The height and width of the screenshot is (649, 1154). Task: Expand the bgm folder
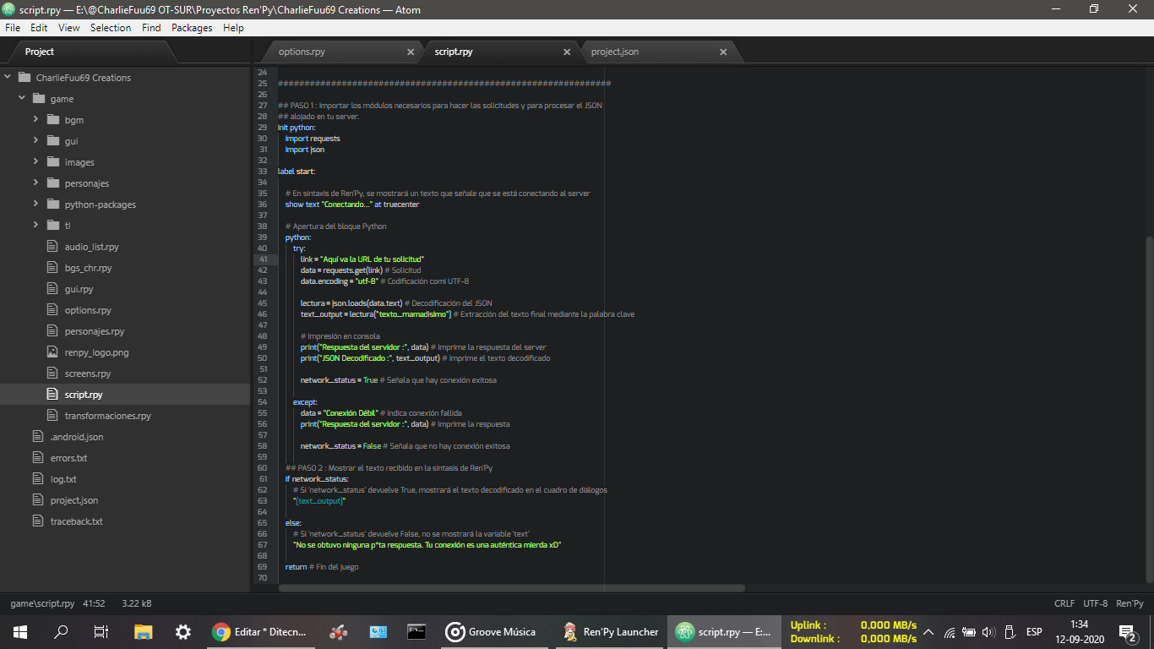tap(36, 120)
